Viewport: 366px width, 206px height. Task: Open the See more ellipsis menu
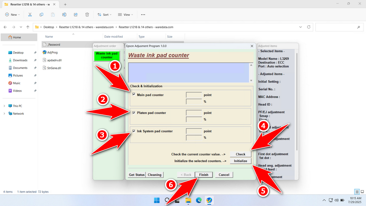pyautogui.click(x=143, y=15)
